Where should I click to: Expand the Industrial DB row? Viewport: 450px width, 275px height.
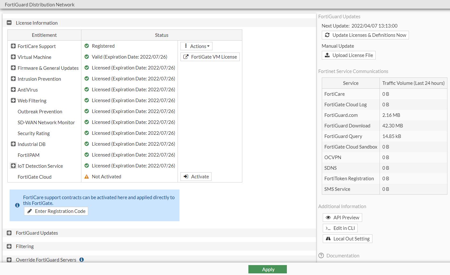click(13, 144)
